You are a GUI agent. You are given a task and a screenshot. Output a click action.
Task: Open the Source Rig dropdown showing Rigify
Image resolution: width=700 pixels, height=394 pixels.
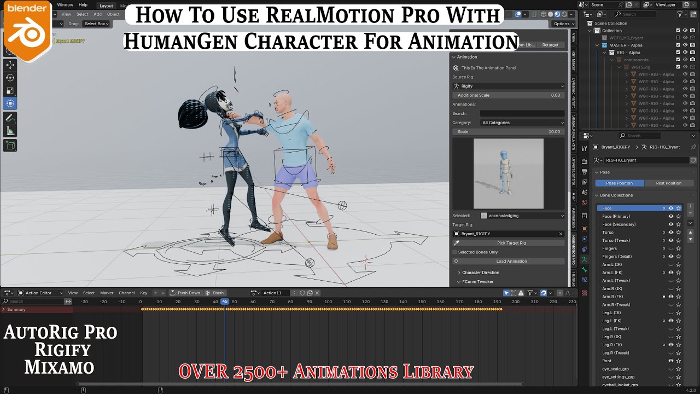coord(509,86)
